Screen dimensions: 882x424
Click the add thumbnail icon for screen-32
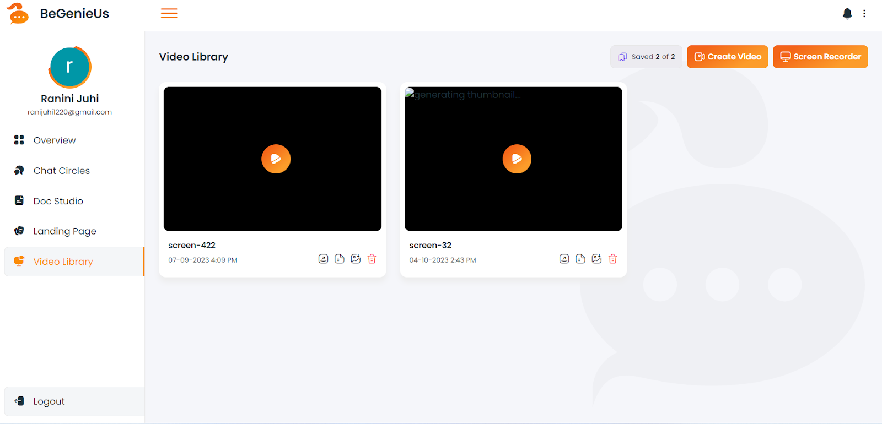596,259
